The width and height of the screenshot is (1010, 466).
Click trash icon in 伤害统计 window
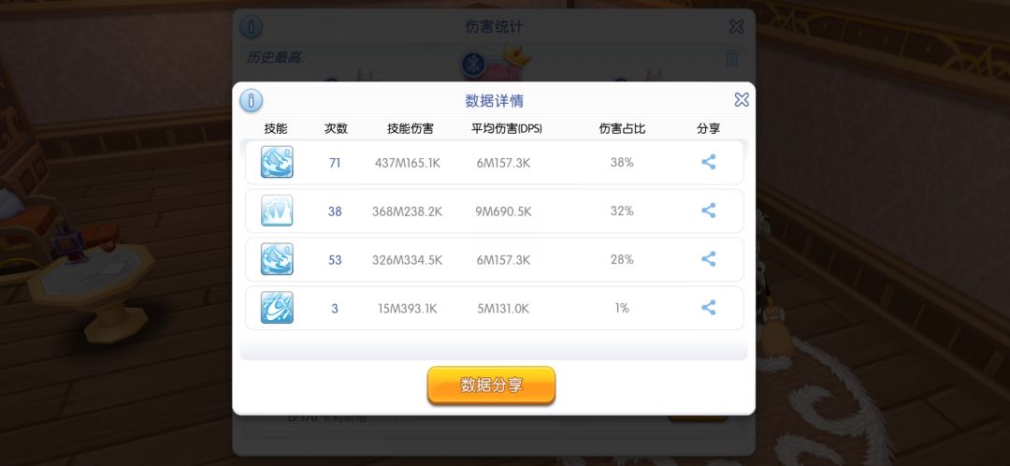[732, 58]
